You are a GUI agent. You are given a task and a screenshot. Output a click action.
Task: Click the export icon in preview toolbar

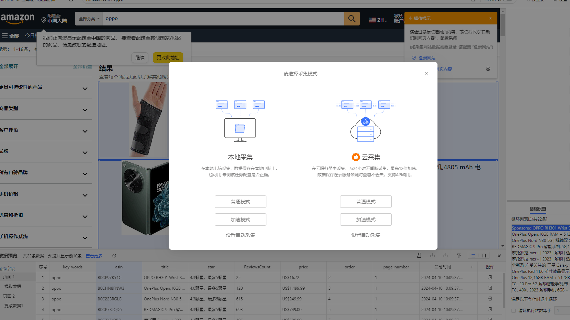pyautogui.click(x=445, y=255)
